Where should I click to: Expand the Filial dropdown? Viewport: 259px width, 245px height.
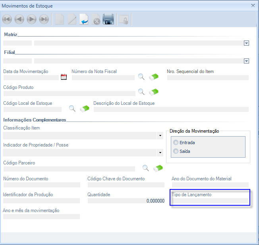(246, 61)
